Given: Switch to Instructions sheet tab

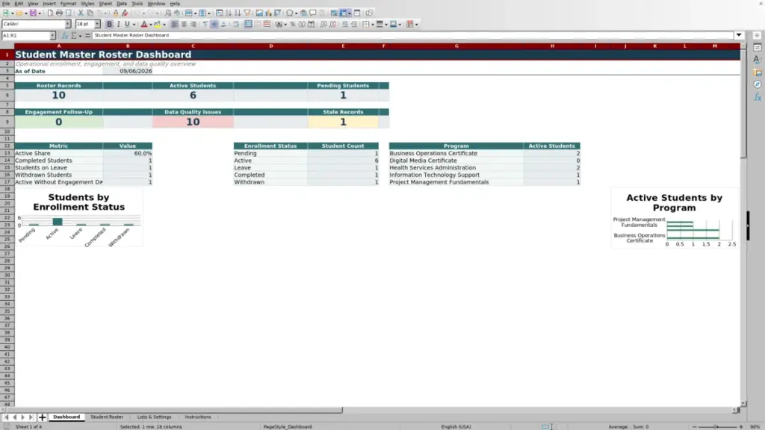Looking at the screenshot, I should coord(198,417).
